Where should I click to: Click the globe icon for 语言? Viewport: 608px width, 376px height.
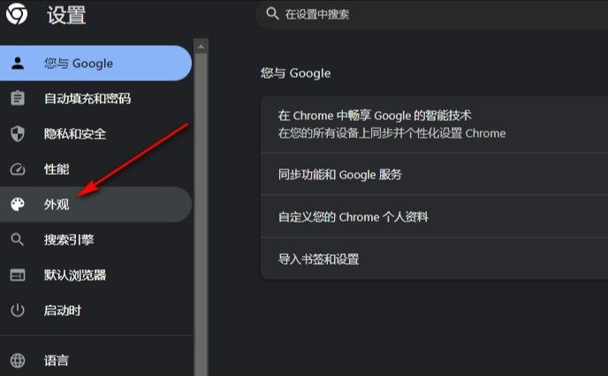point(18,360)
